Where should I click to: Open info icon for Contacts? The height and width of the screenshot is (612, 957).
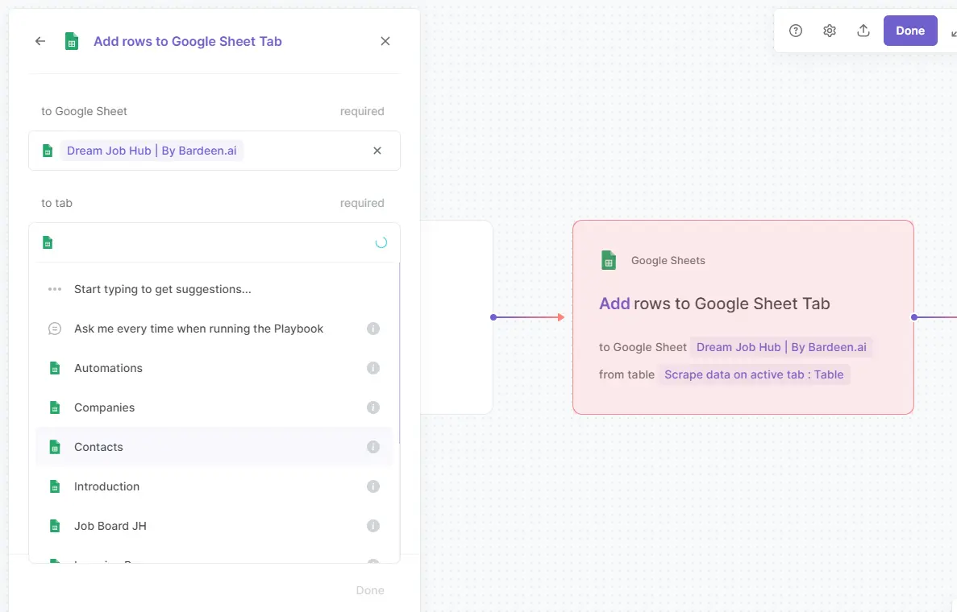tap(373, 447)
